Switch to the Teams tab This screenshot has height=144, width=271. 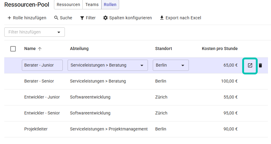(x=92, y=5)
